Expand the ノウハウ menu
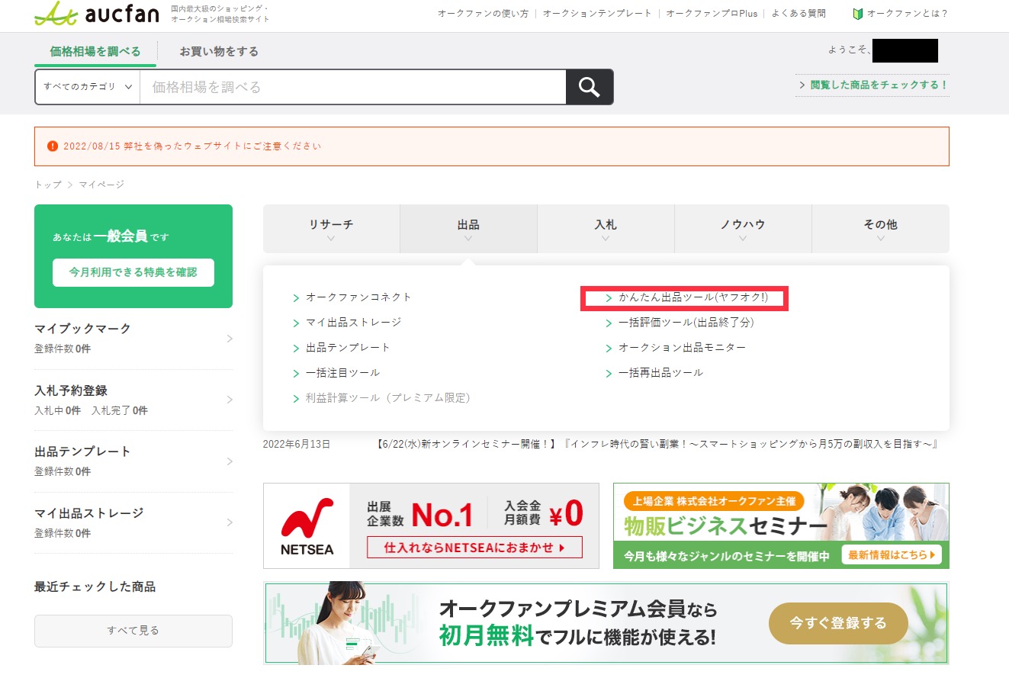This screenshot has height=678, width=1009. click(x=743, y=229)
